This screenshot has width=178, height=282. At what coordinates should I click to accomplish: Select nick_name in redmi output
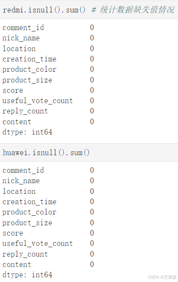click(21, 38)
